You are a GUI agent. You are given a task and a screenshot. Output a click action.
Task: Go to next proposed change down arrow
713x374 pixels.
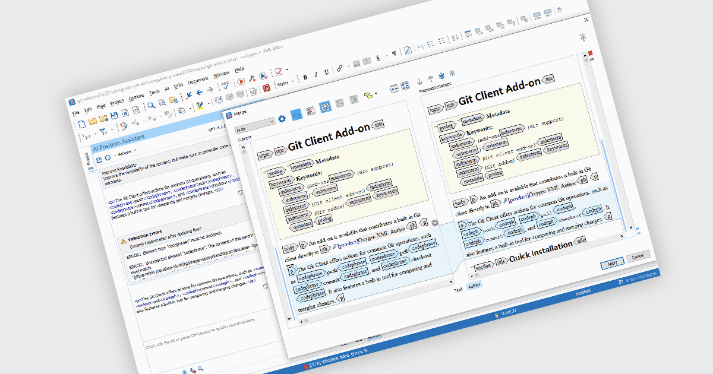(x=420, y=81)
